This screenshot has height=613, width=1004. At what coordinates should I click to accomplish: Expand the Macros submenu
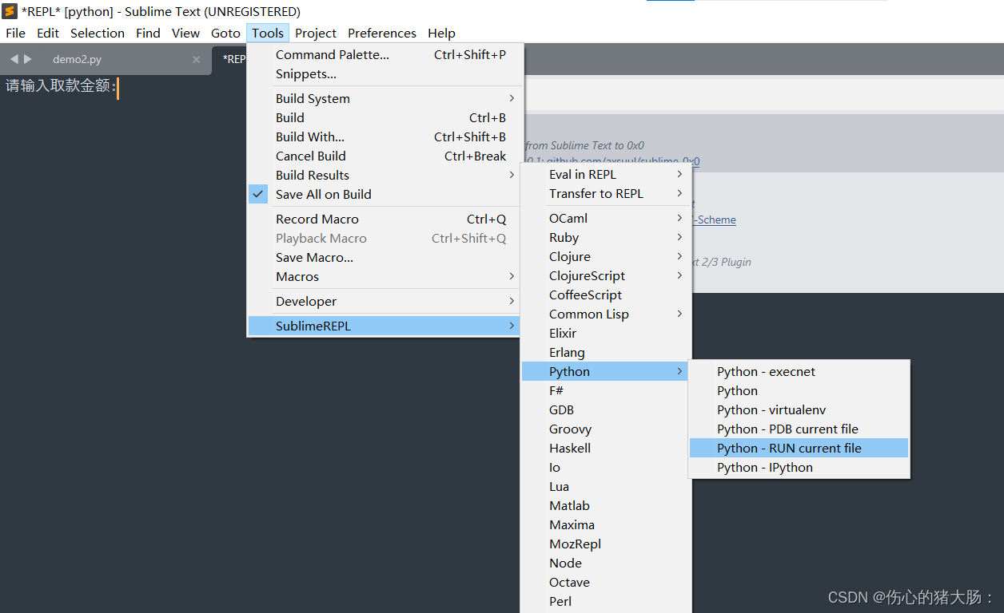297,276
